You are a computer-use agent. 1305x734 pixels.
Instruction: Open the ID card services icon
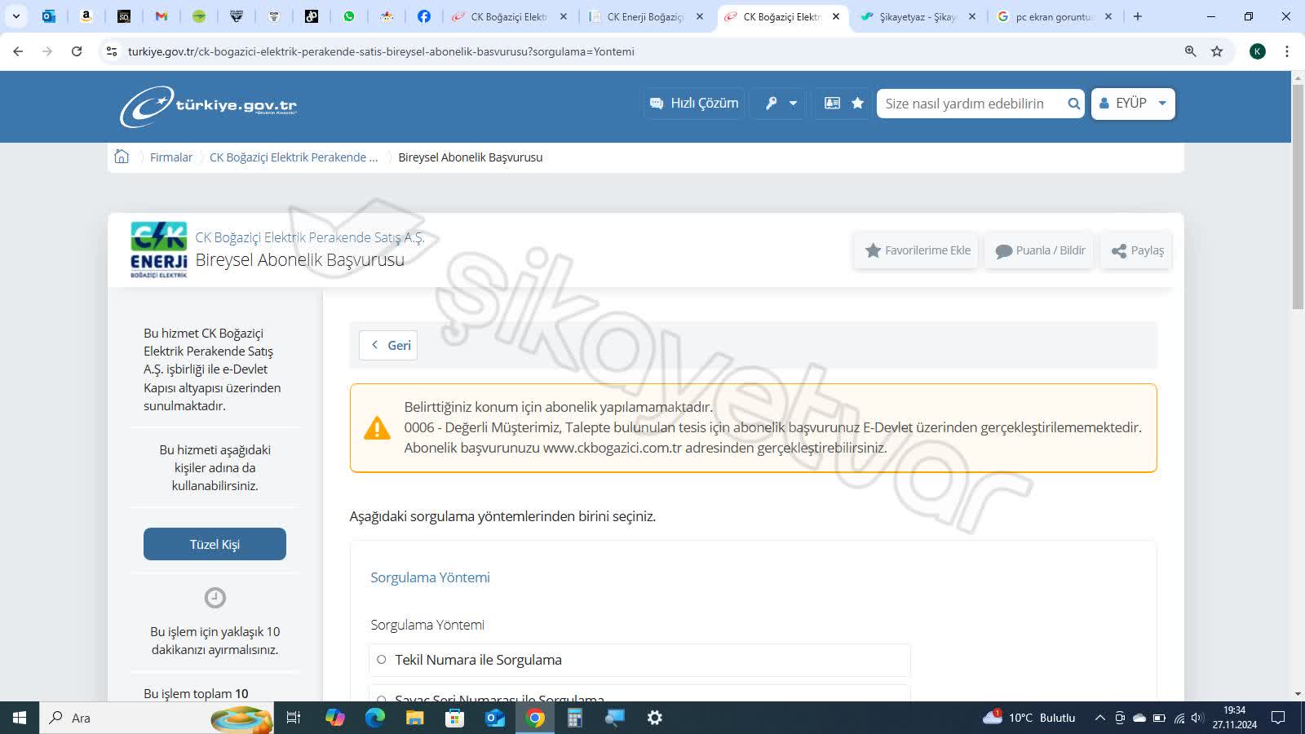click(830, 103)
